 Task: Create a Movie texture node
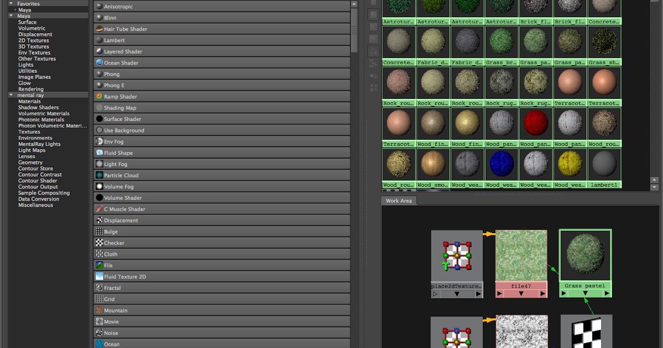[x=222, y=321]
